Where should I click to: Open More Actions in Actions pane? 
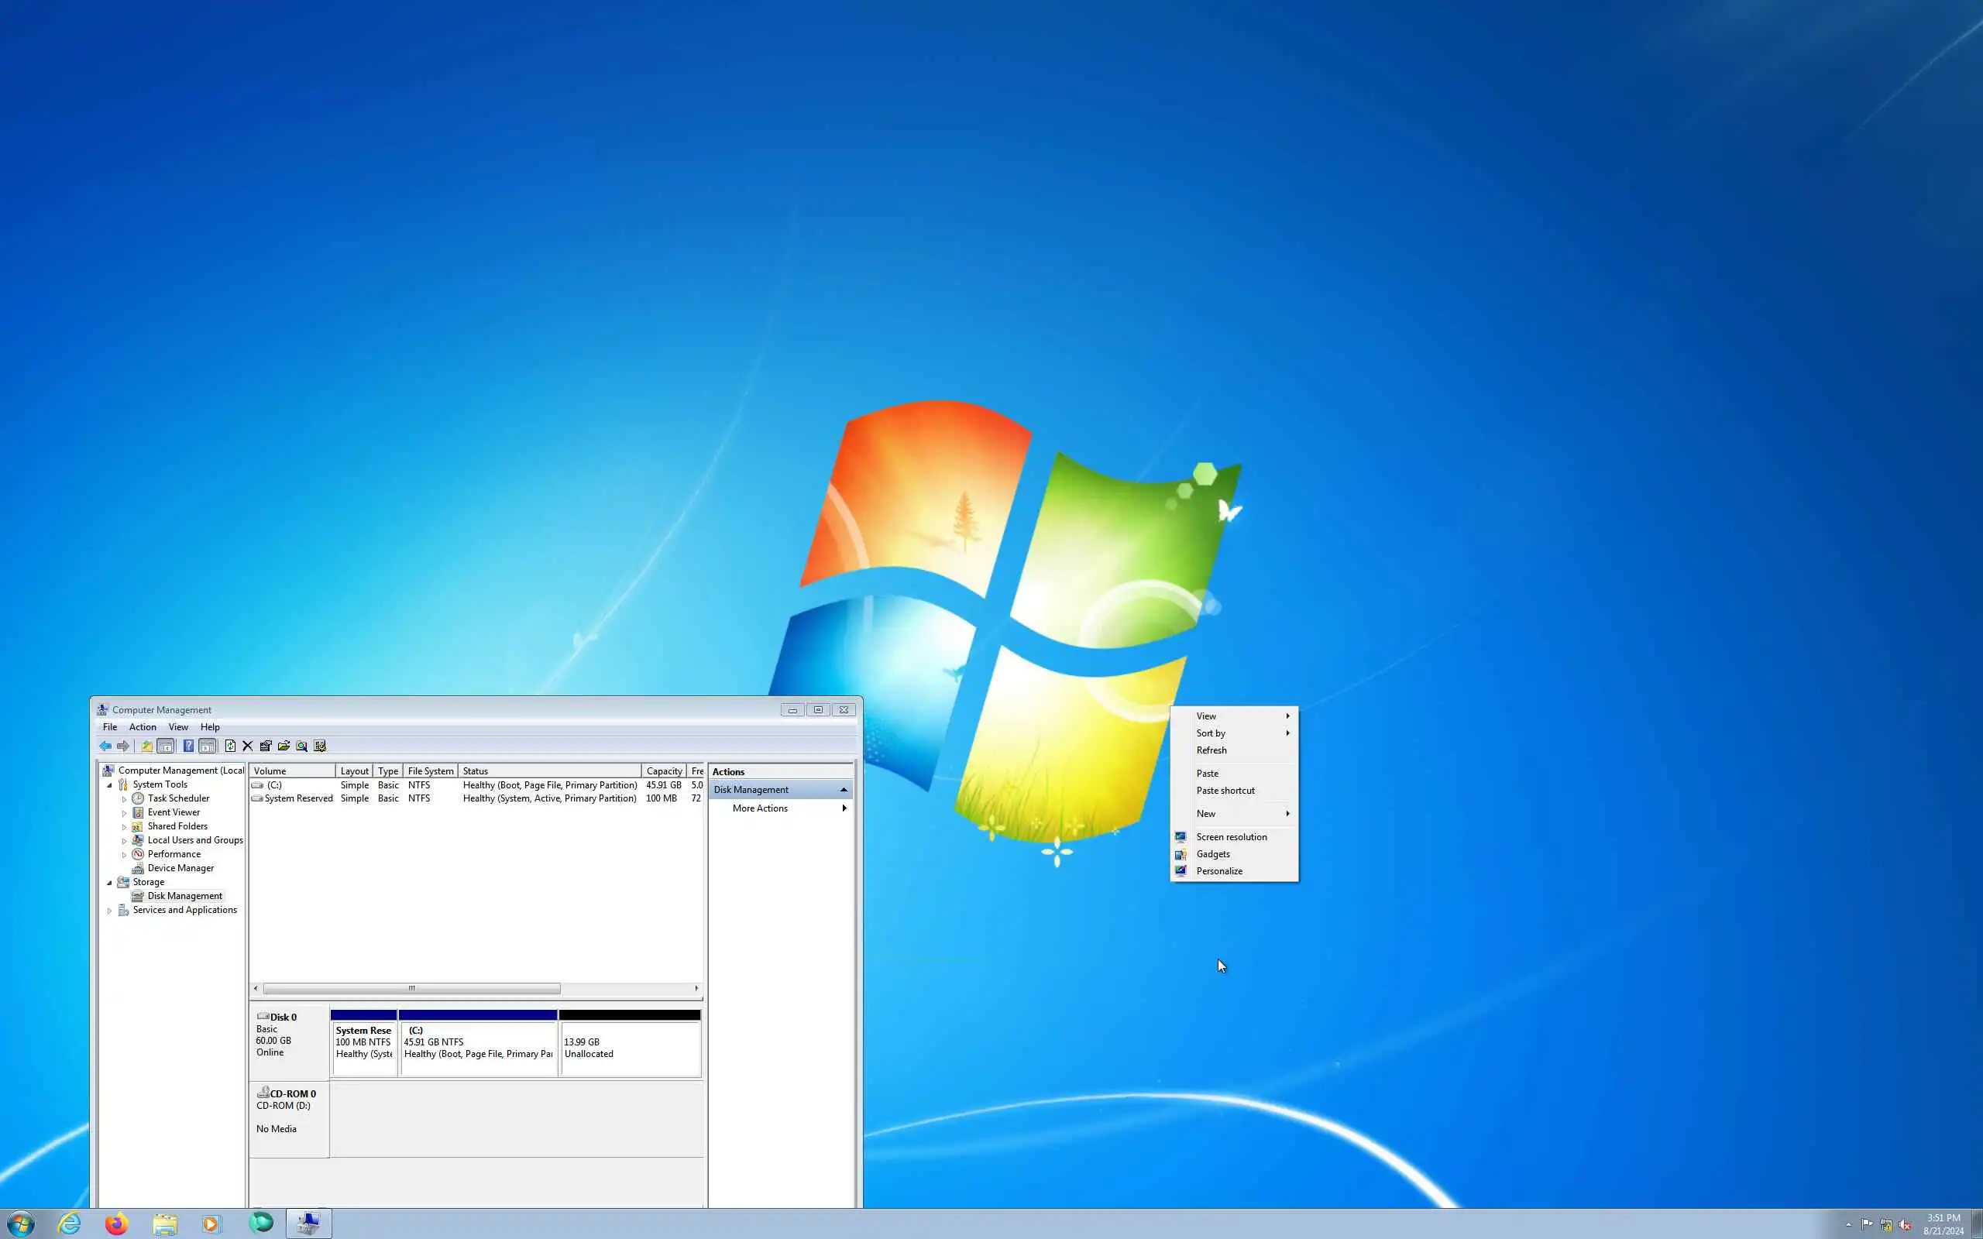pyautogui.click(x=760, y=808)
